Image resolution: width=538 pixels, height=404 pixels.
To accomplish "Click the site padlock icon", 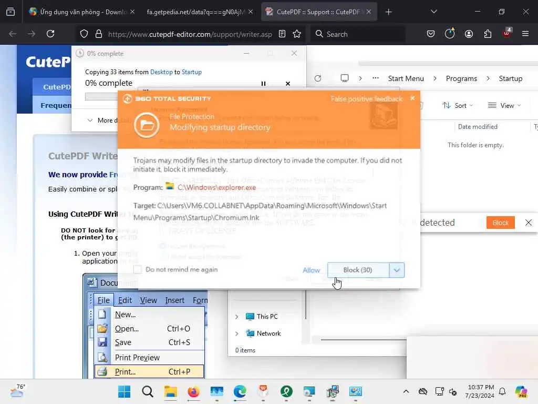I will pyautogui.click(x=98, y=34).
